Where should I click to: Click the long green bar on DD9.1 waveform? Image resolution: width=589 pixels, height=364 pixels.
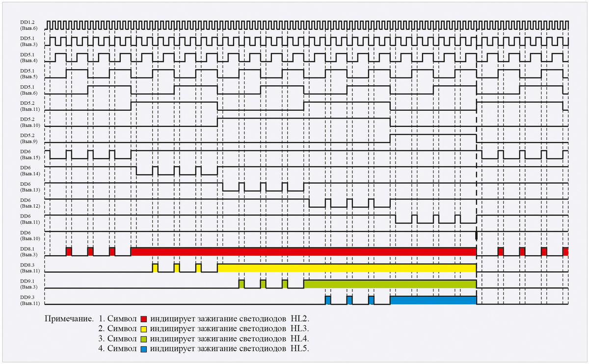pos(390,284)
